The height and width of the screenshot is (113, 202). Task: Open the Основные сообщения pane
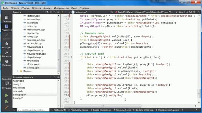(x=167, y=110)
